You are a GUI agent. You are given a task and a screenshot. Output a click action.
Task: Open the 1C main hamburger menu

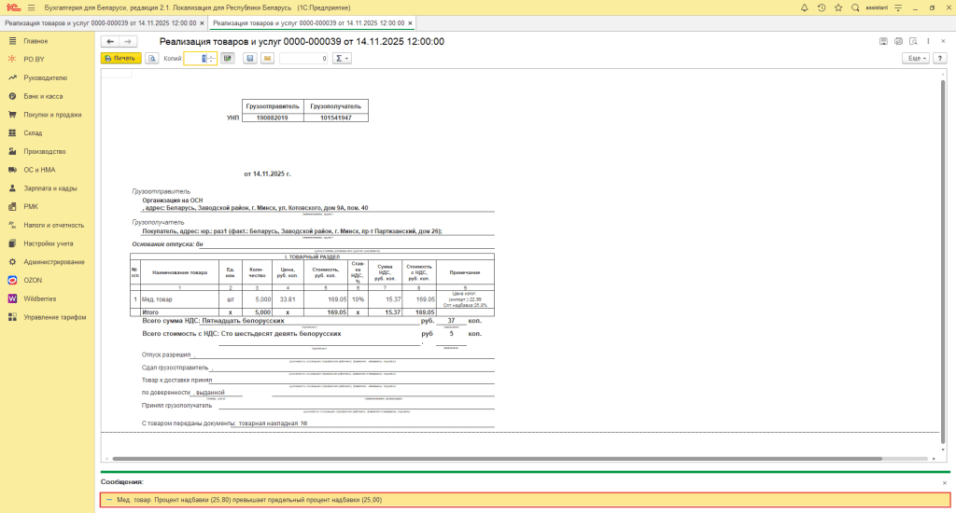31,7
